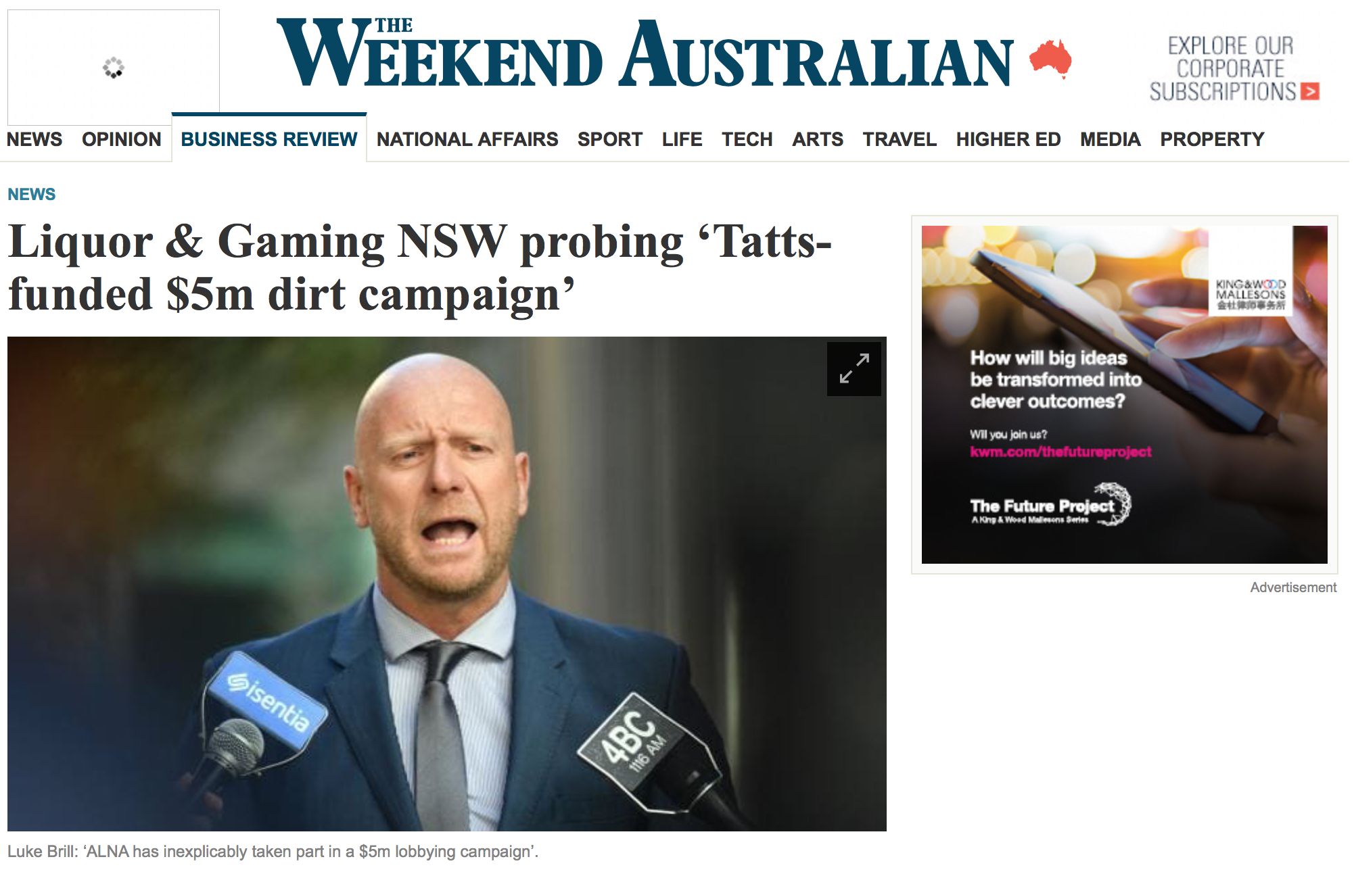Screen dimensions: 1354x876
Task: Select the Business Review tab
Action: click(x=269, y=139)
